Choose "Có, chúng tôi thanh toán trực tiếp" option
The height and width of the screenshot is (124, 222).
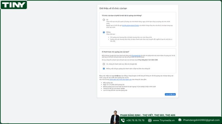click(104, 64)
